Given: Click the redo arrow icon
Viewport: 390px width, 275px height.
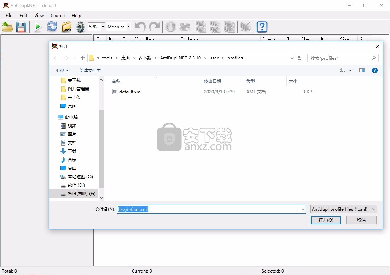Looking at the screenshot, I should point(154,27).
